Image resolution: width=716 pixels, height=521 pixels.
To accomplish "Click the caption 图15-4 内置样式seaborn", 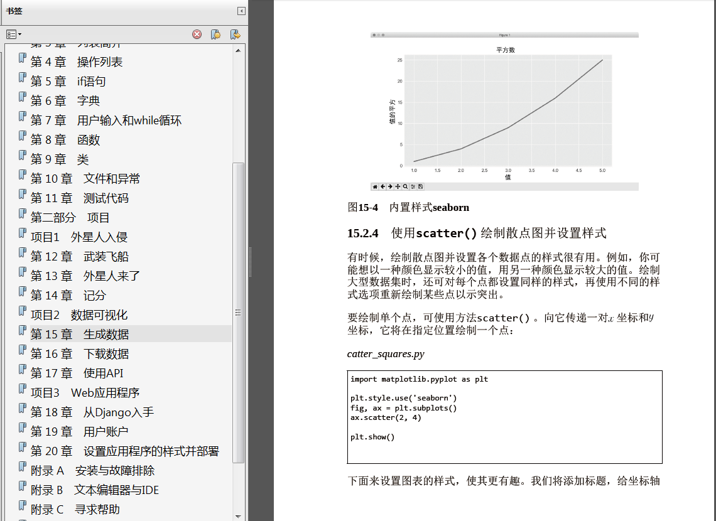I will (408, 207).
